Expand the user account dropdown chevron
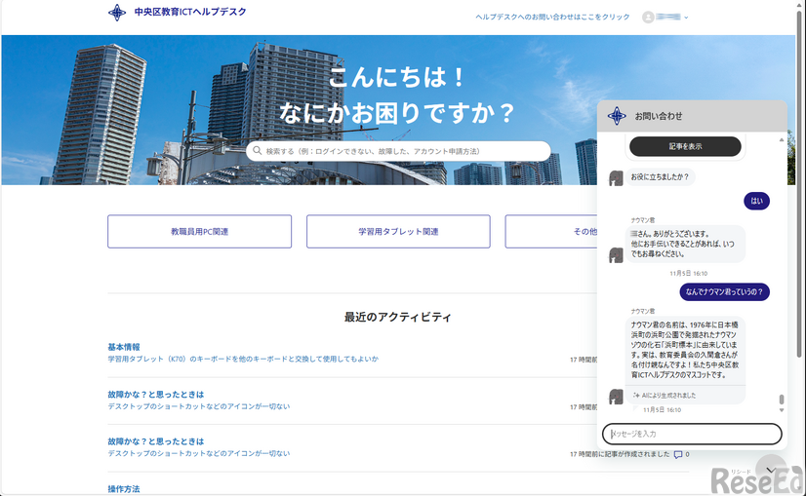The image size is (806, 496). pos(686,18)
